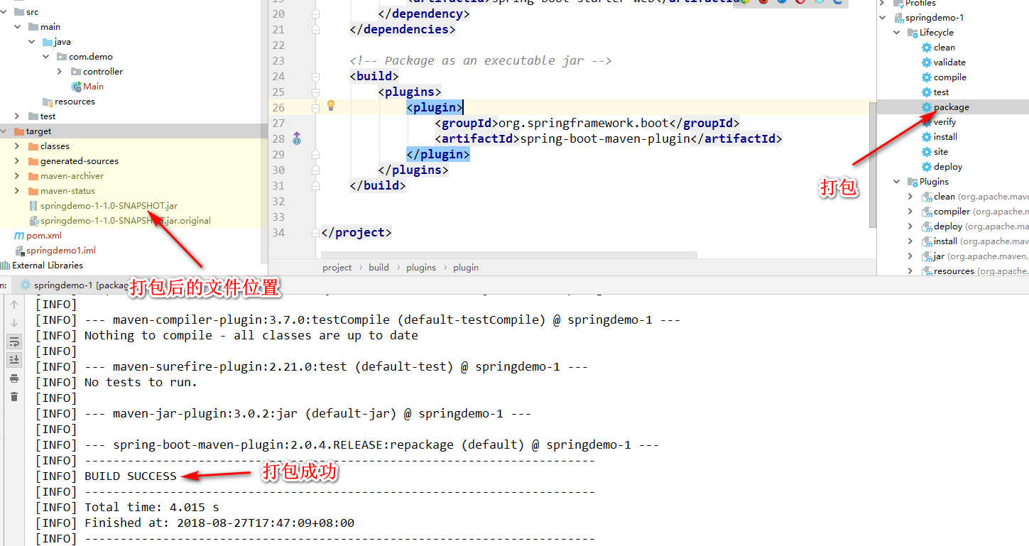Expand the install plugin node
The height and width of the screenshot is (546, 1029).
[x=910, y=241]
